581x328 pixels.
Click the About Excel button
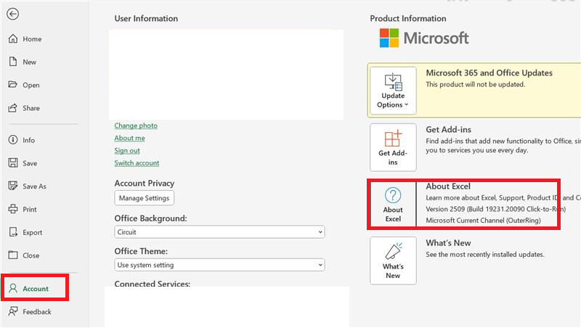[393, 204]
